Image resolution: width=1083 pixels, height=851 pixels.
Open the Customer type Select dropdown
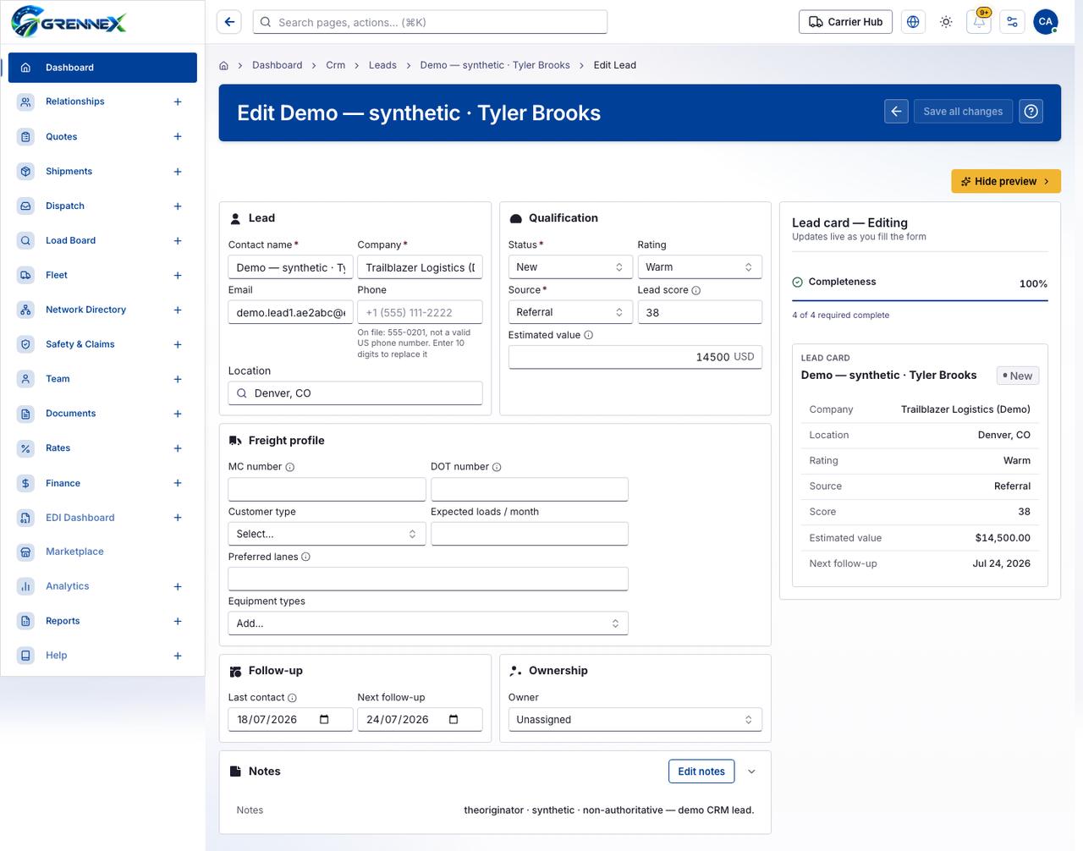(327, 534)
